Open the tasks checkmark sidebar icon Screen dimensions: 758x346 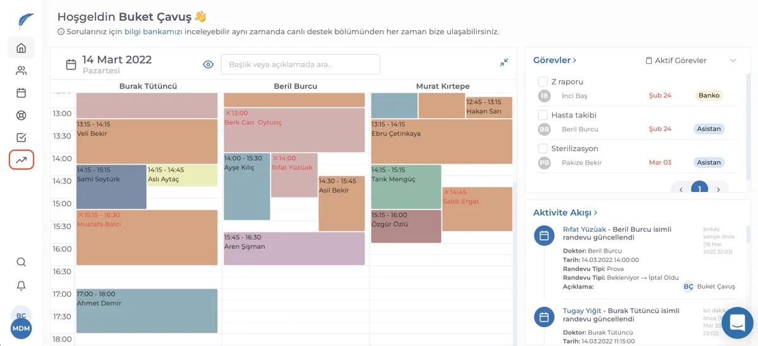pos(21,138)
